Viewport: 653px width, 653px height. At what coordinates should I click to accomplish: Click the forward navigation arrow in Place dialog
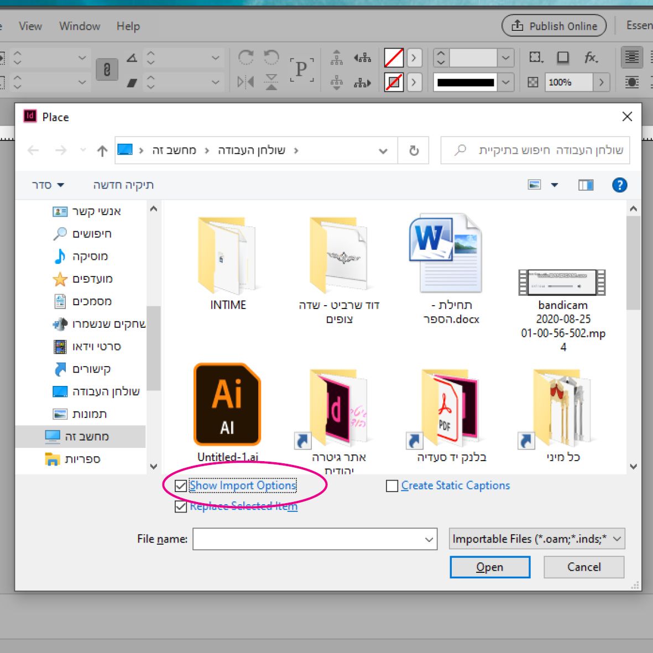point(61,150)
